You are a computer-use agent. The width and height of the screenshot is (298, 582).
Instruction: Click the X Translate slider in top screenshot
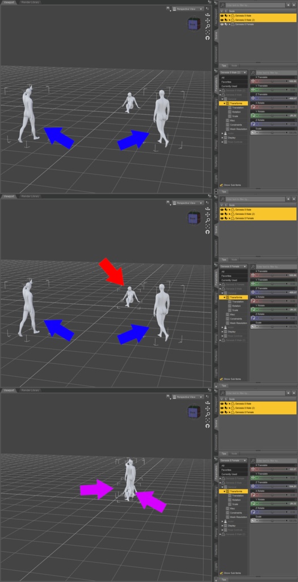pyautogui.click(x=272, y=81)
